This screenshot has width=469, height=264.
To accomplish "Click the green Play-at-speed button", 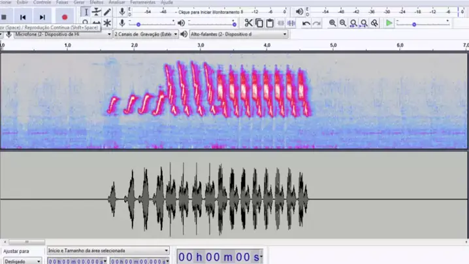I will [x=389, y=24].
